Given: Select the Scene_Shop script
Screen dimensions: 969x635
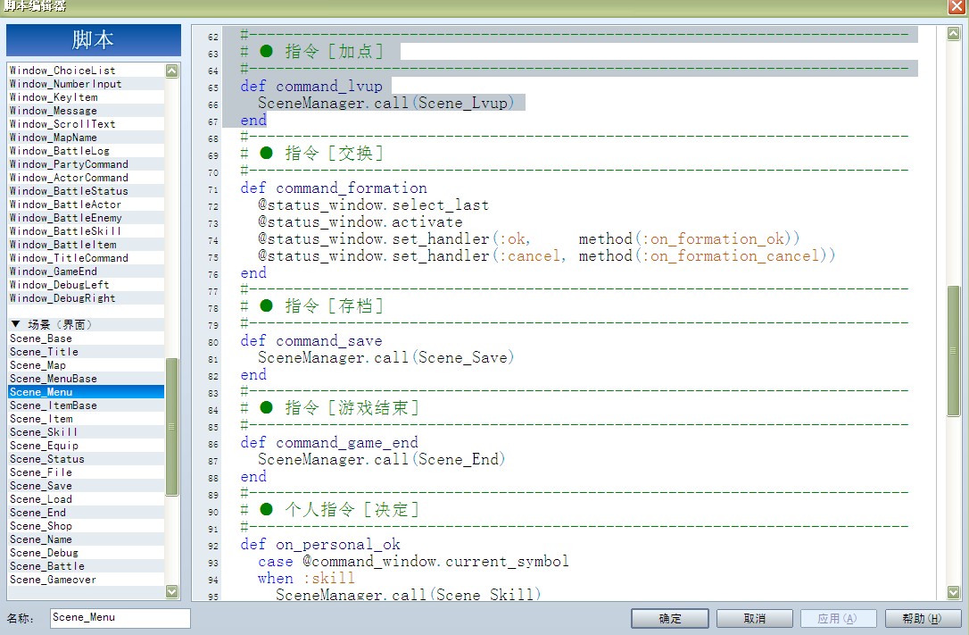Looking at the screenshot, I should pos(86,526).
